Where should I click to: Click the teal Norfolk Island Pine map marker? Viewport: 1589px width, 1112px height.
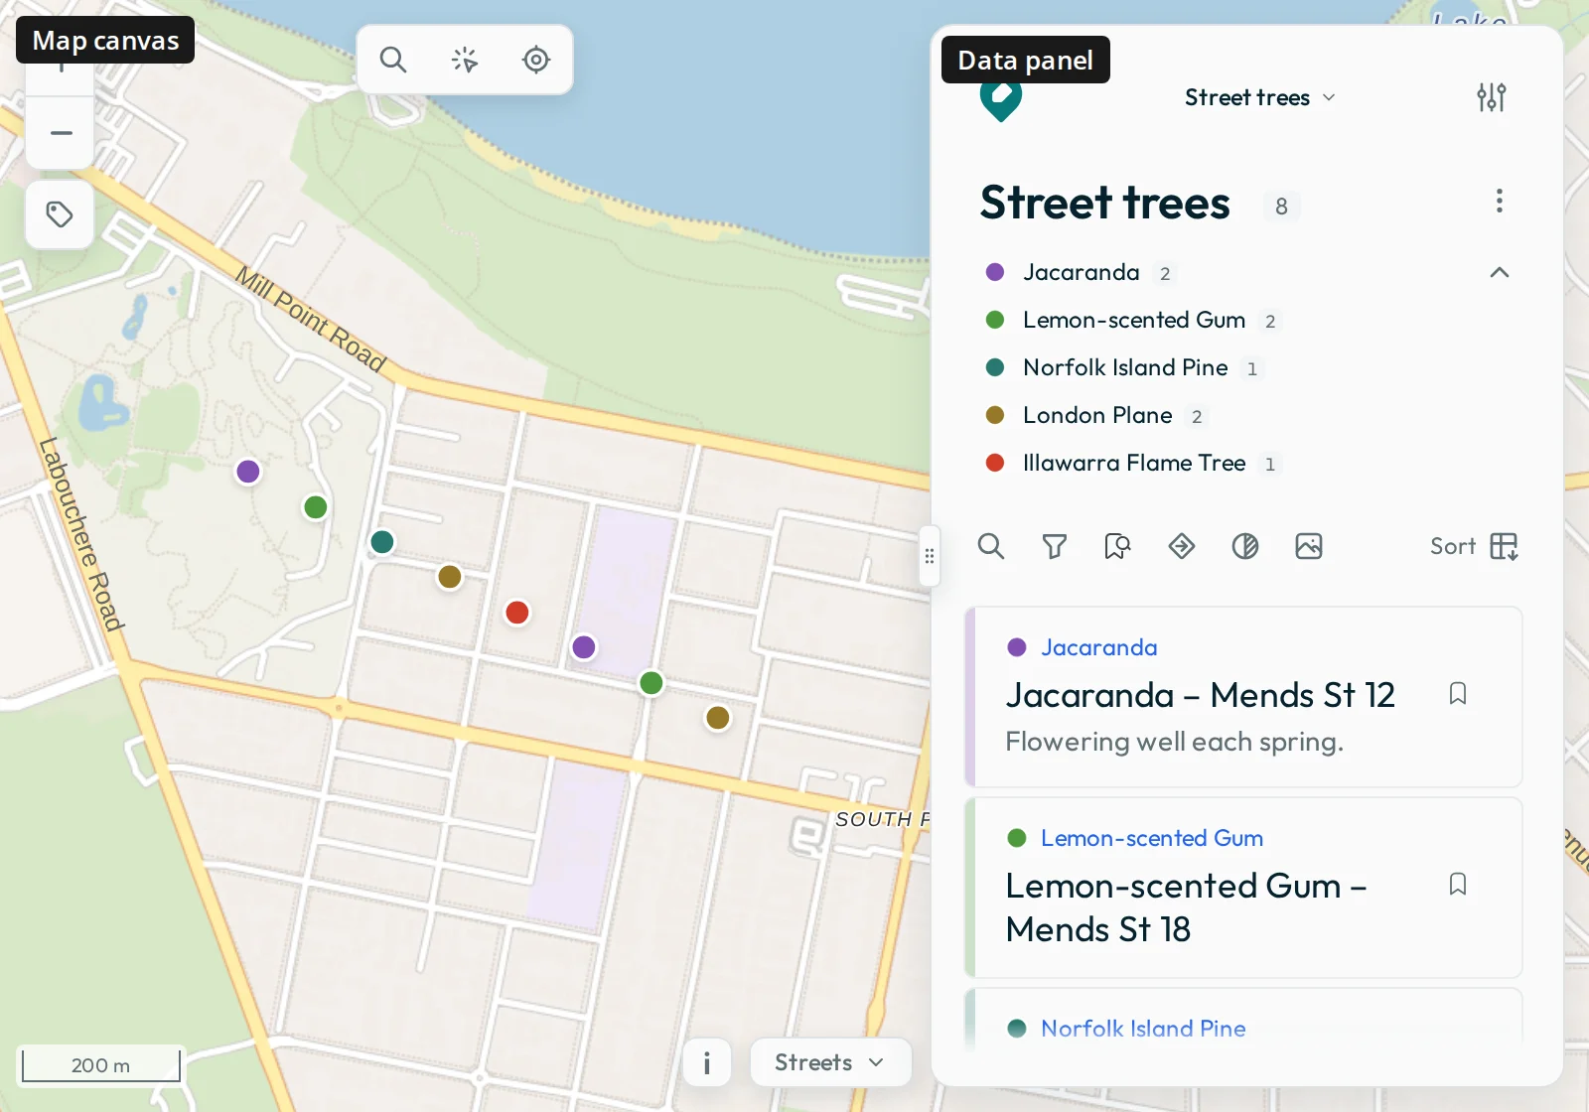(x=382, y=542)
